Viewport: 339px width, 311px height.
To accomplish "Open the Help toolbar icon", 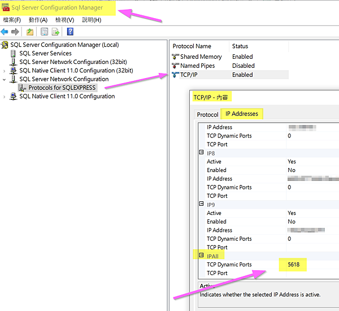I will 70,32.
